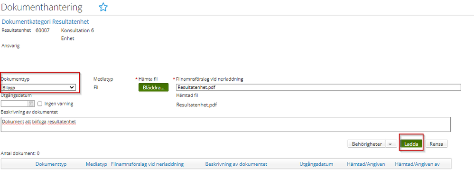Click the Konsultation 6 text
474x180 pixels.
77,30
